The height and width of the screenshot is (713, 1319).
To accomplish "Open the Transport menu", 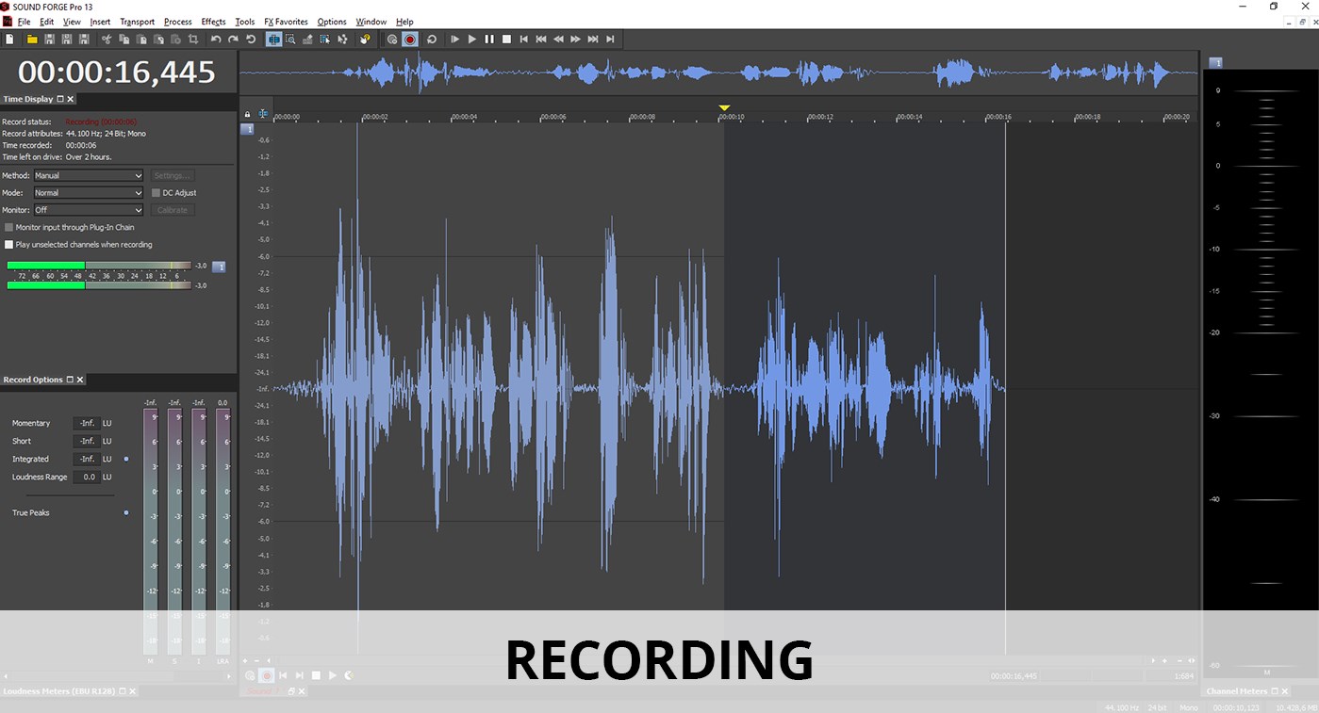I will 137,22.
